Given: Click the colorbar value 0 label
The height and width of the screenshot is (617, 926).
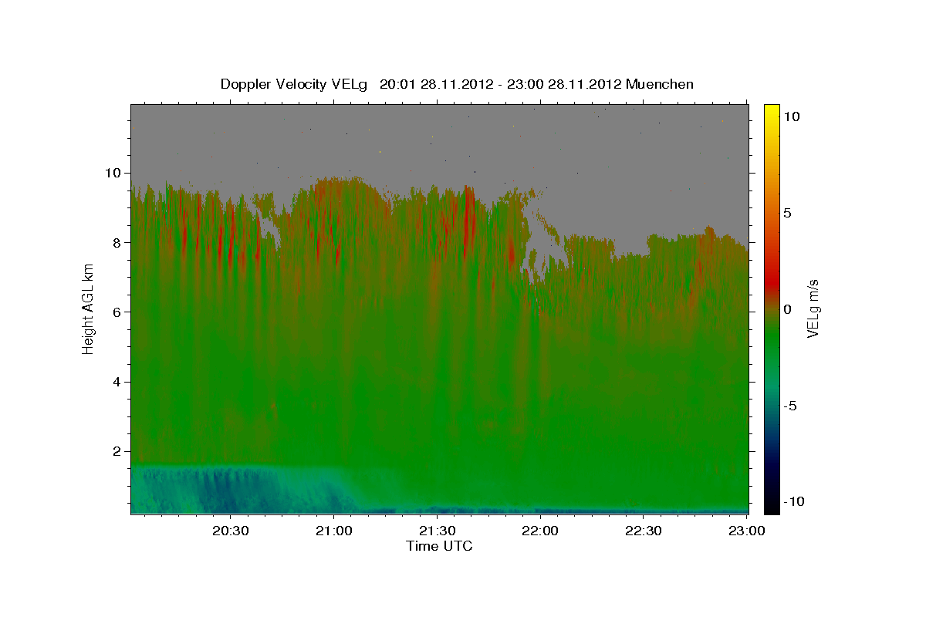Looking at the screenshot, I should (787, 309).
